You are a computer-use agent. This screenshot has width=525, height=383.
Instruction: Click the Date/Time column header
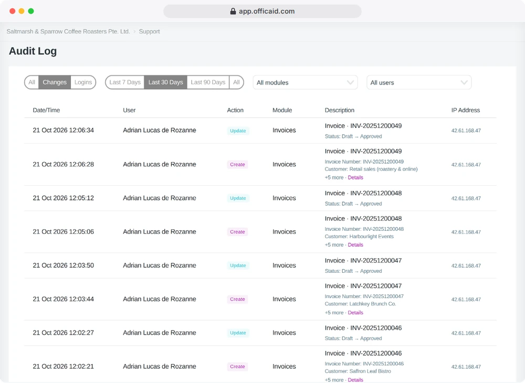click(x=46, y=110)
